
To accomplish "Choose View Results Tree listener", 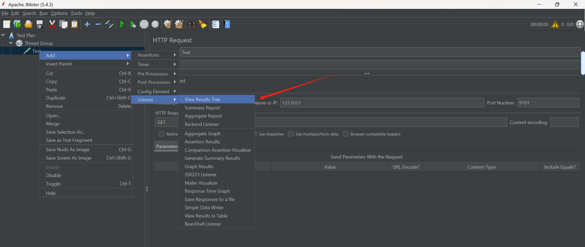I will tap(216, 99).
